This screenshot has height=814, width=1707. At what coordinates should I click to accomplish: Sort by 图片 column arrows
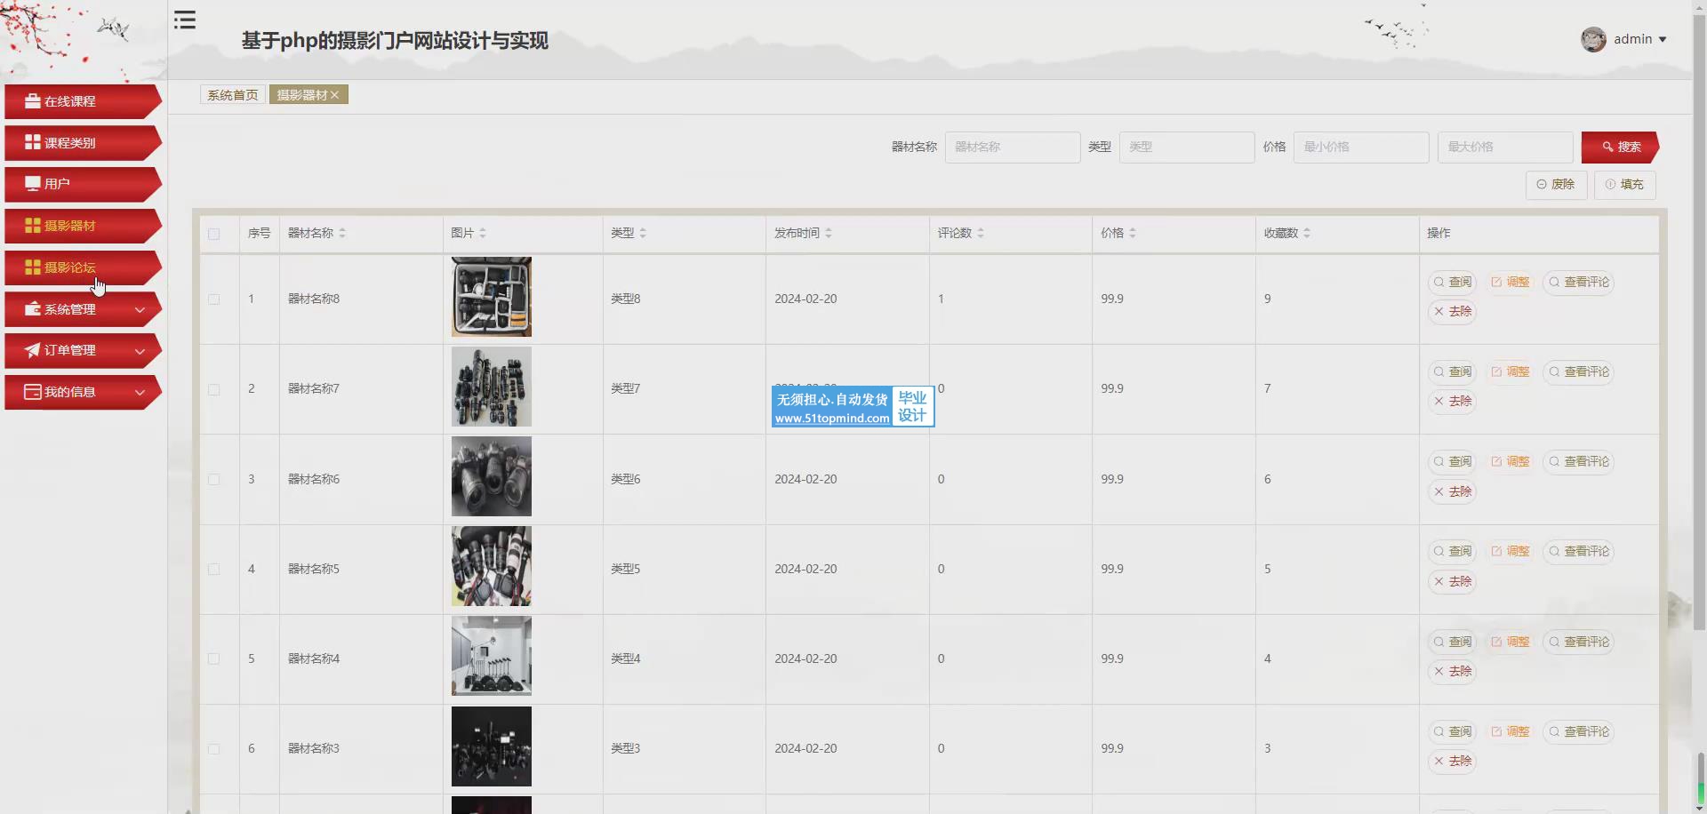pyautogui.click(x=483, y=233)
